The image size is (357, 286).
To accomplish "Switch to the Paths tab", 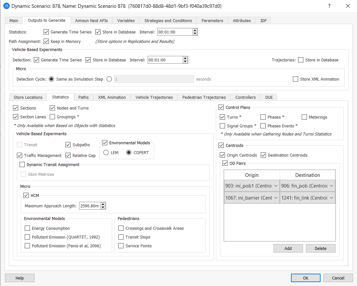I will (x=83, y=97).
